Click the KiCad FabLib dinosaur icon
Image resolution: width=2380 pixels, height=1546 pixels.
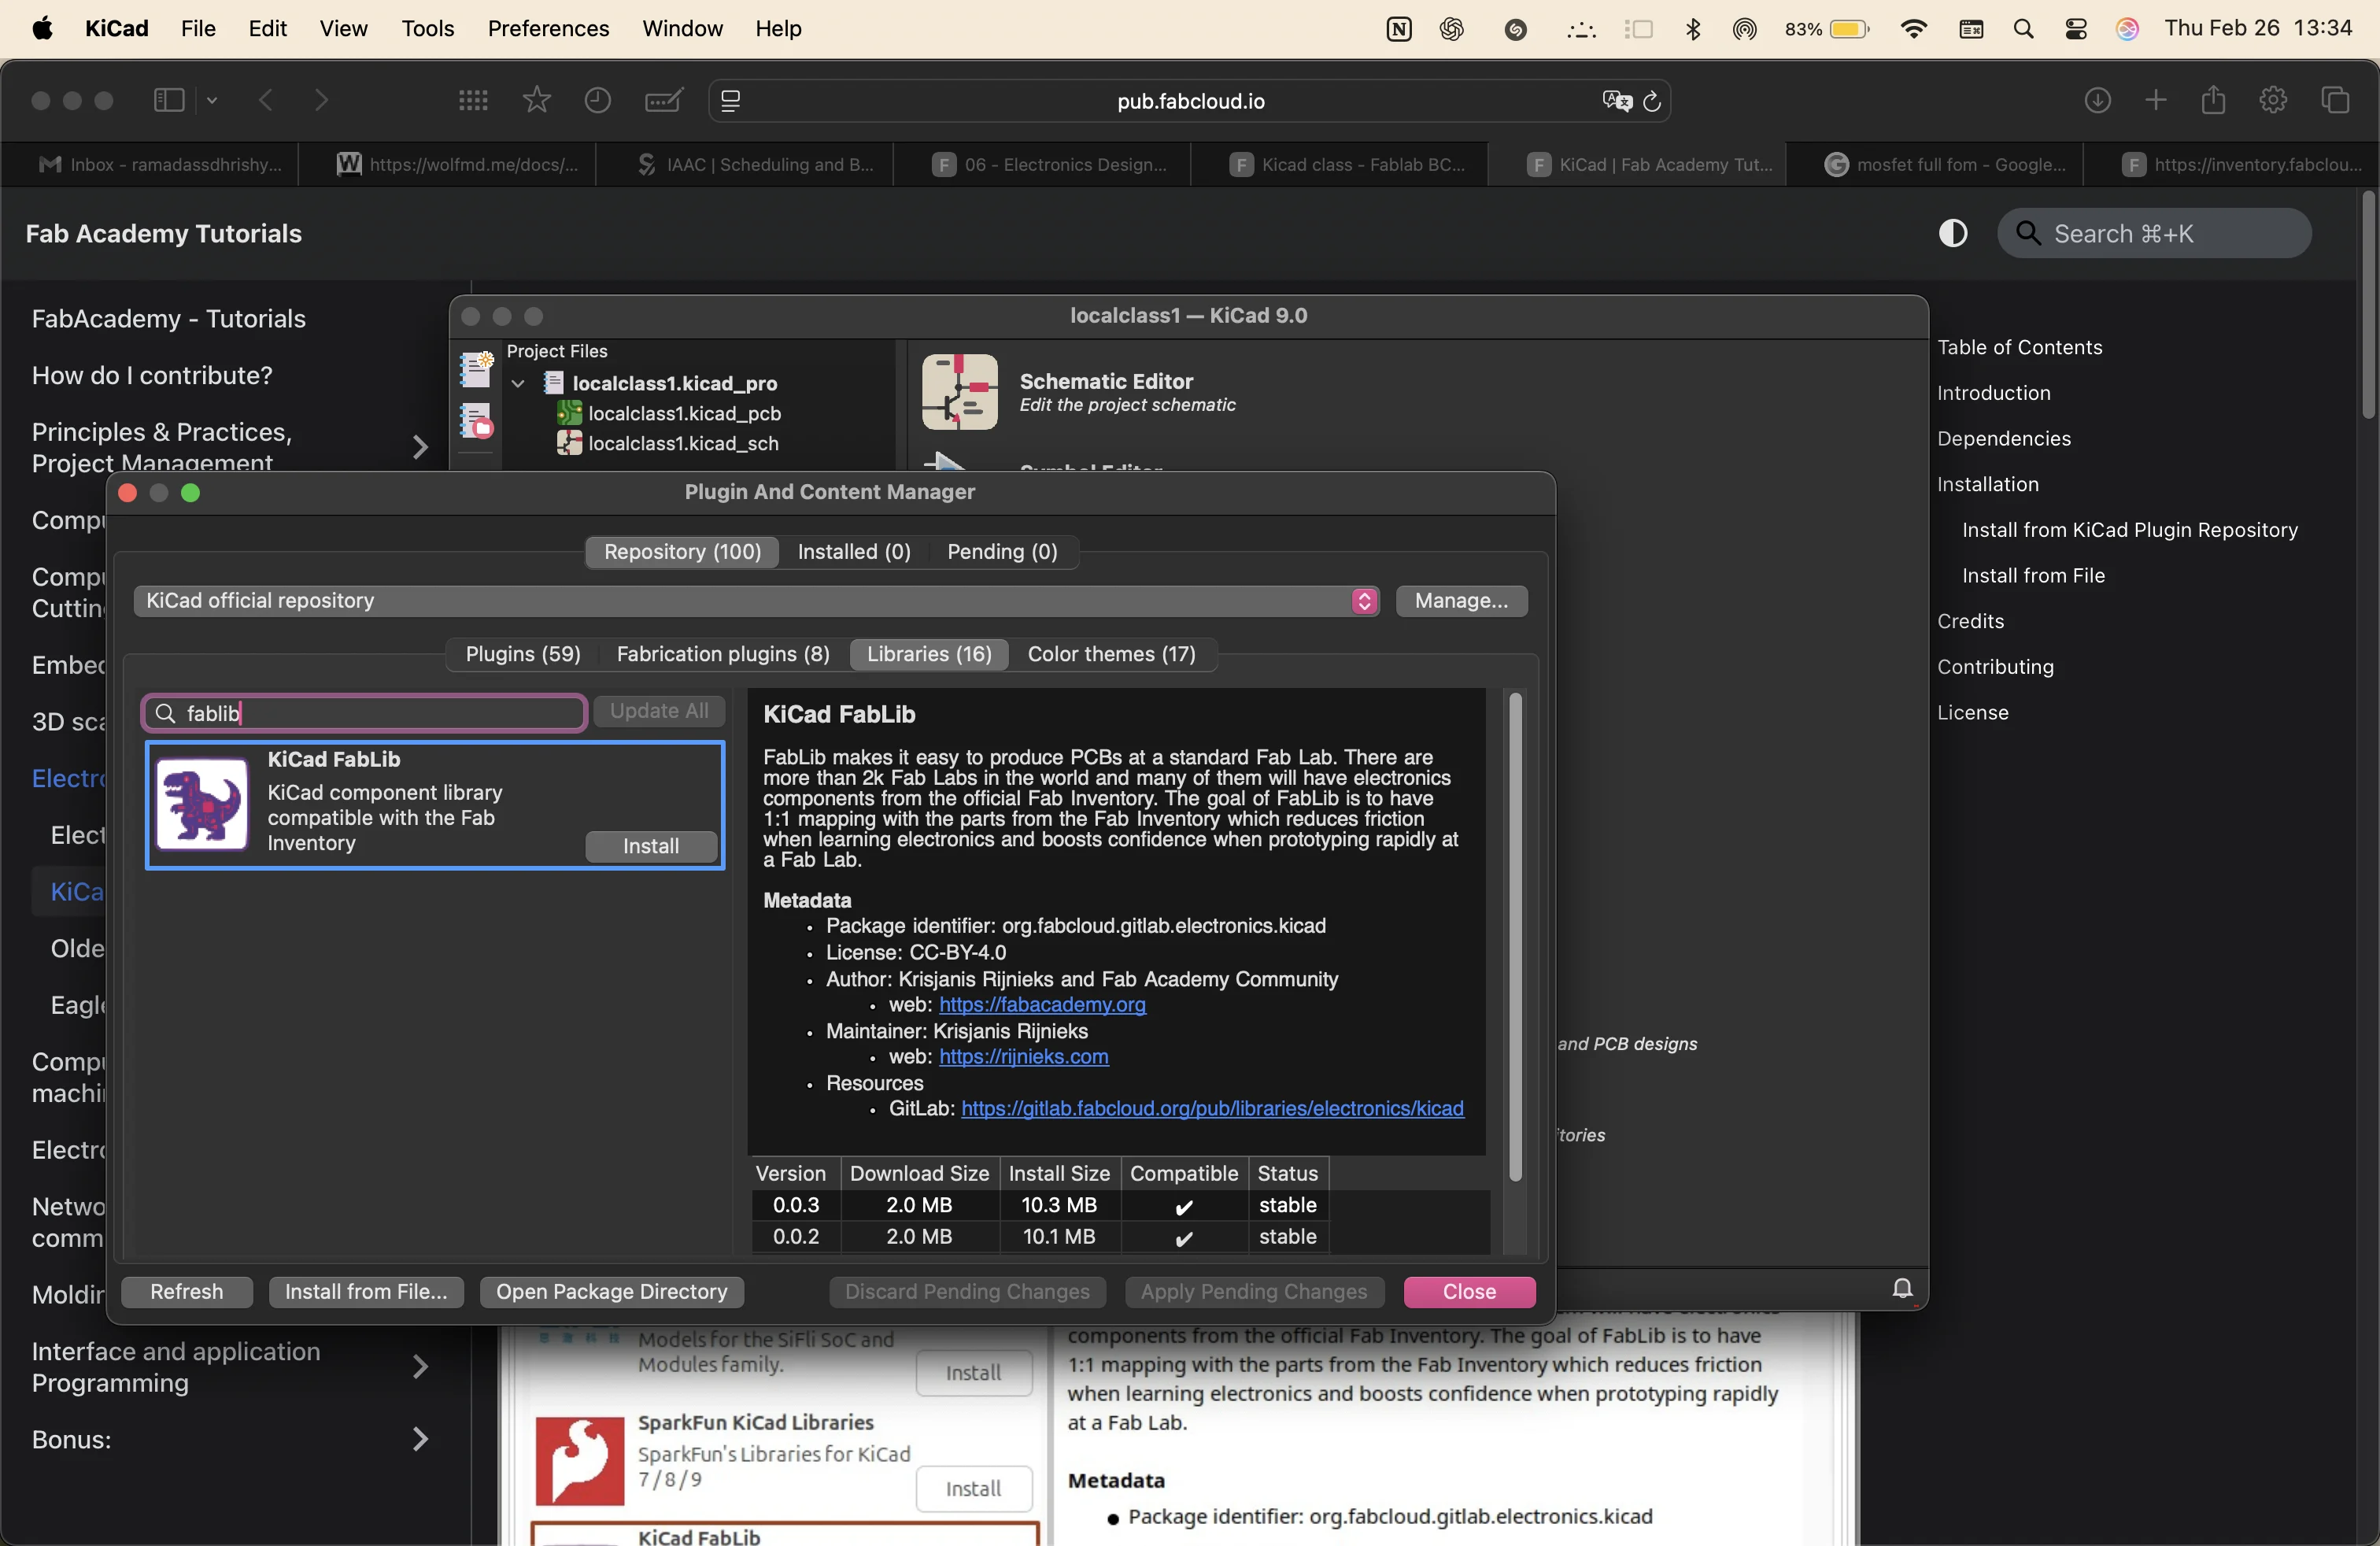pos(202,805)
